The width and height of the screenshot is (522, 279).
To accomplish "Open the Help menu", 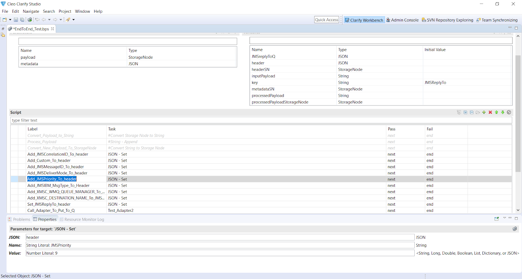I will [98, 11].
